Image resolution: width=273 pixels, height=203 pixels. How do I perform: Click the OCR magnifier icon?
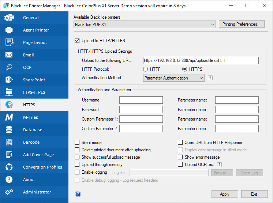coord(9,67)
